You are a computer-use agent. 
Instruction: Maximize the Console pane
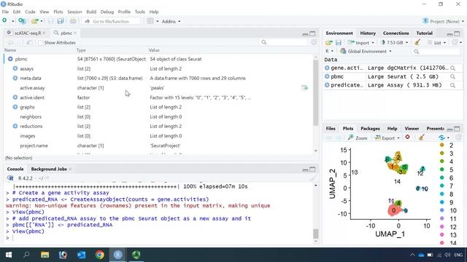(312, 170)
